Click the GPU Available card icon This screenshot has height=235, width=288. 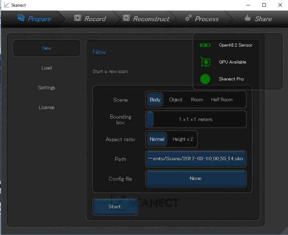pyautogui.click(x=205, y=62)
